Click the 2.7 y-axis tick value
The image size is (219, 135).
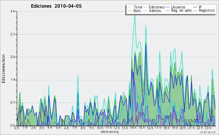pos(12,34)
